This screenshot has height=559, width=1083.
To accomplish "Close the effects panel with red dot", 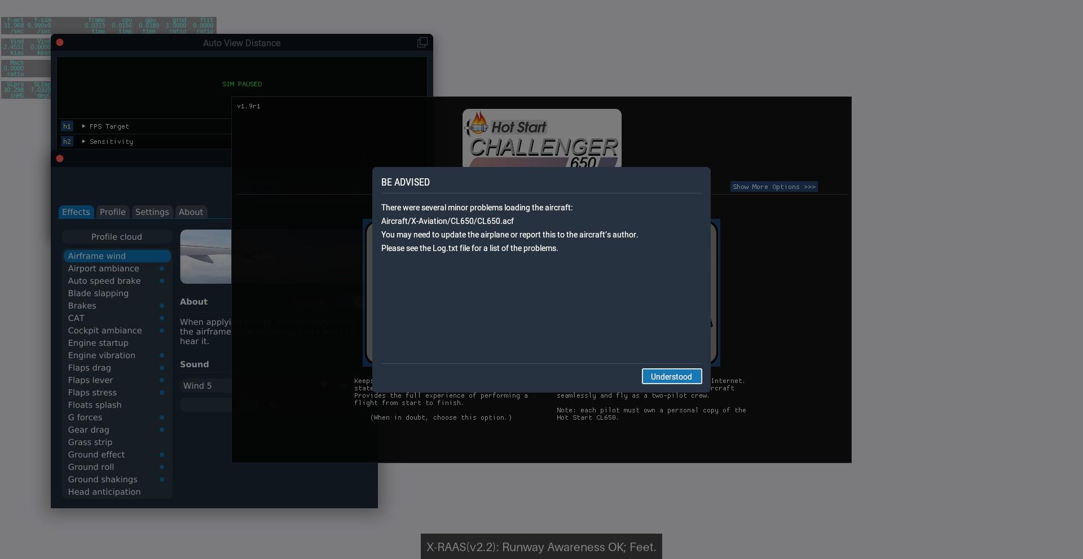I will pos(60,159).
